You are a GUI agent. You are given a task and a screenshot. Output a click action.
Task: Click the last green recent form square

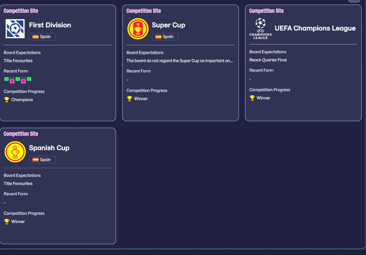point(29,79)
